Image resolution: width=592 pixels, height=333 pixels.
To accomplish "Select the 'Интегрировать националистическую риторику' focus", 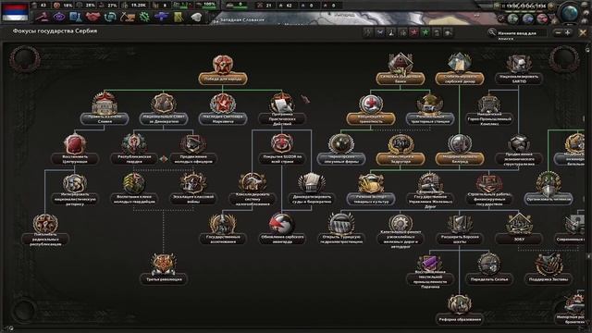I will click(75, 190).
